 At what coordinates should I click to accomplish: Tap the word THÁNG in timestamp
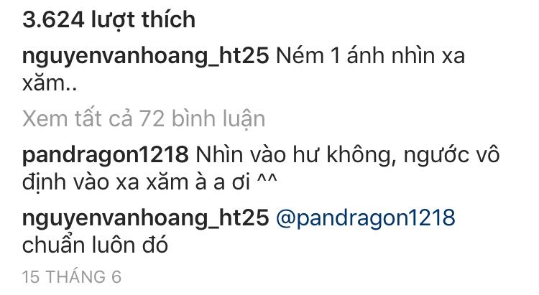(75, 277)
